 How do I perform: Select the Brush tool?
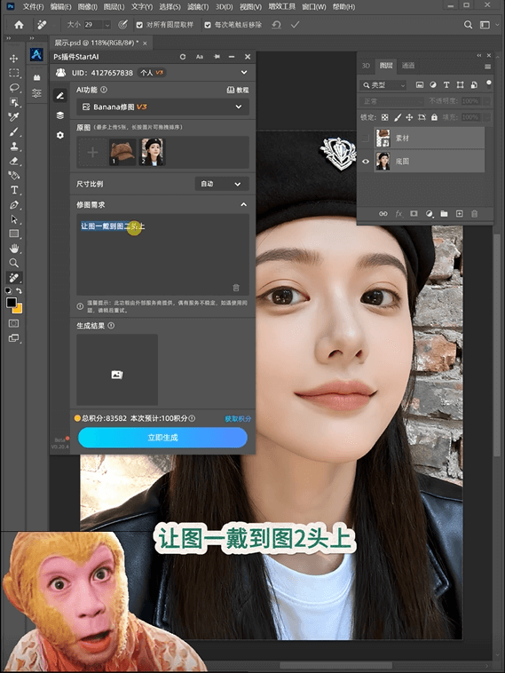[x=13, y=131]
